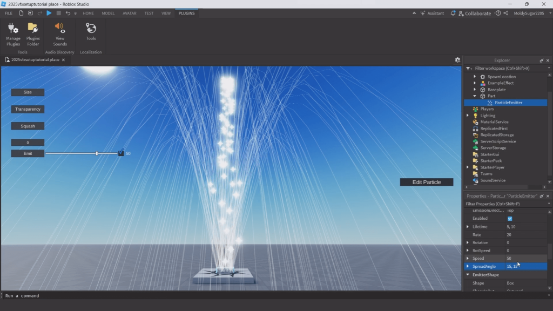Click the Stop test button

(x=58, y=13)
